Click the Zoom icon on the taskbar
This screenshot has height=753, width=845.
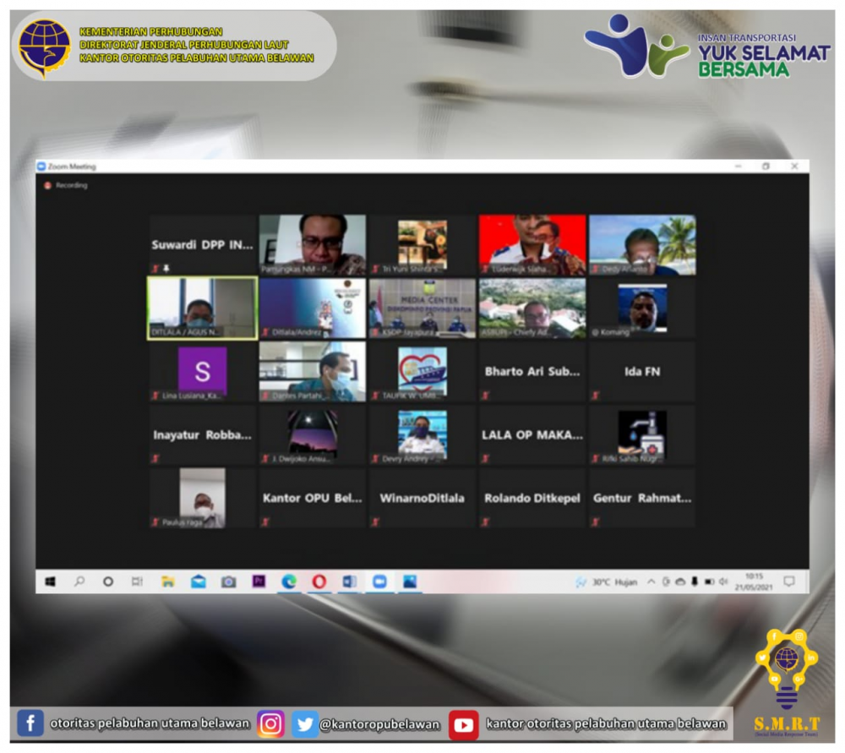[379, 581]
